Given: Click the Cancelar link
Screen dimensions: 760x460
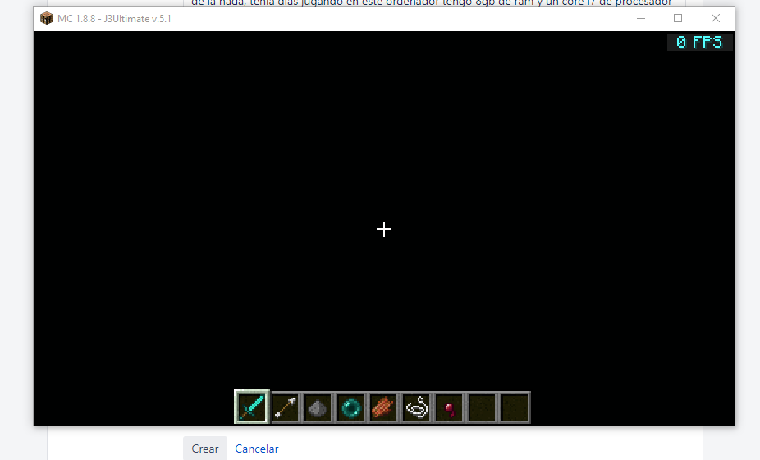Looking at the screenshot, I should 257,448.
